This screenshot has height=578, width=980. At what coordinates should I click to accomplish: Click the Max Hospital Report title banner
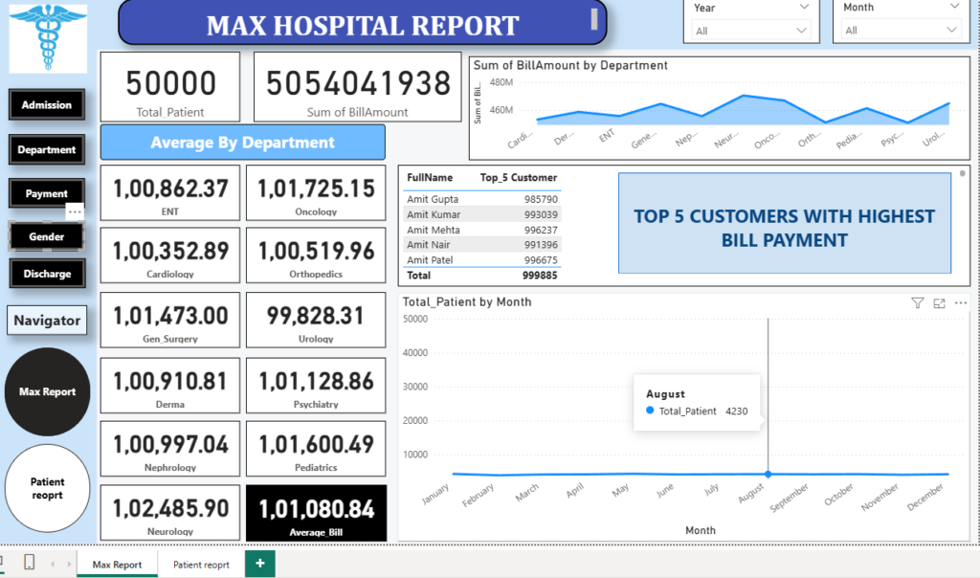363,23
